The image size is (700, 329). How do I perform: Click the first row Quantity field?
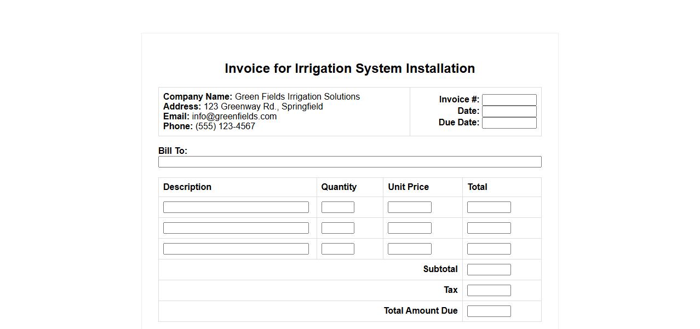(337, 207)
